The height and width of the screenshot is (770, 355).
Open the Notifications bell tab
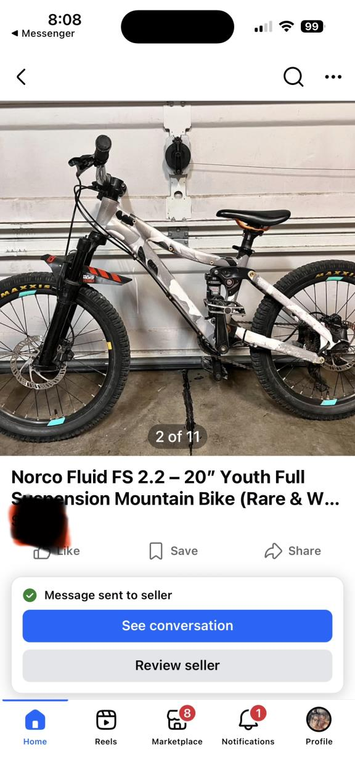[x=248, y=727]
